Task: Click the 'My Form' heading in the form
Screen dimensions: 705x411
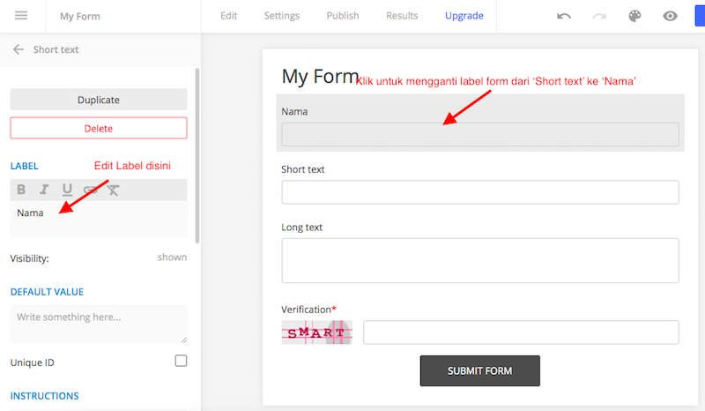Action: coord(320,76)
